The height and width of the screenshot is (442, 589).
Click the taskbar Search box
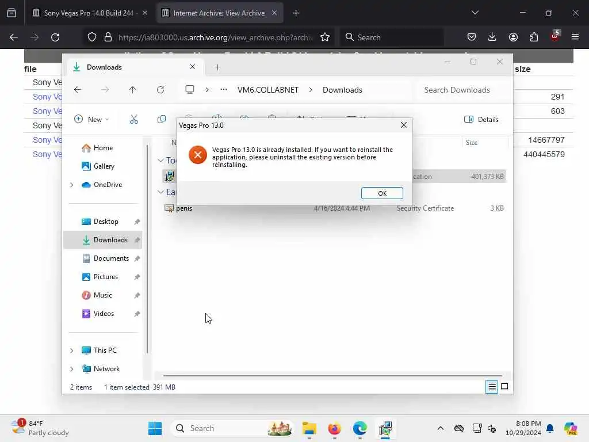[x=232, y=428]
